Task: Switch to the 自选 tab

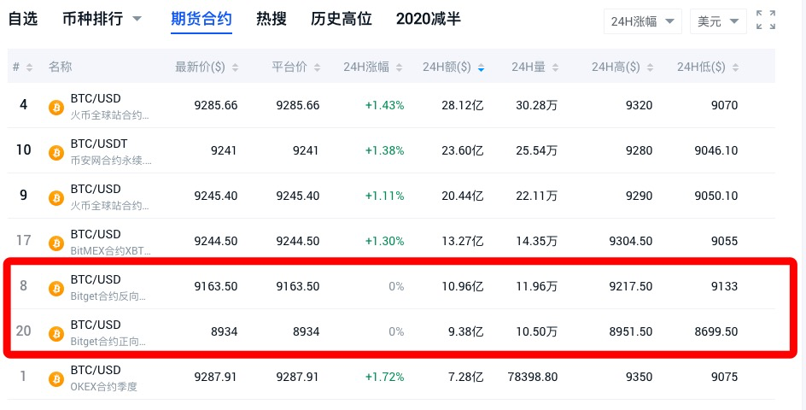Action: click(23, 20)
